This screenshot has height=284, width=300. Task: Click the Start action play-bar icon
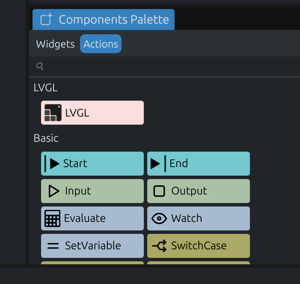[x=53, y=163]
